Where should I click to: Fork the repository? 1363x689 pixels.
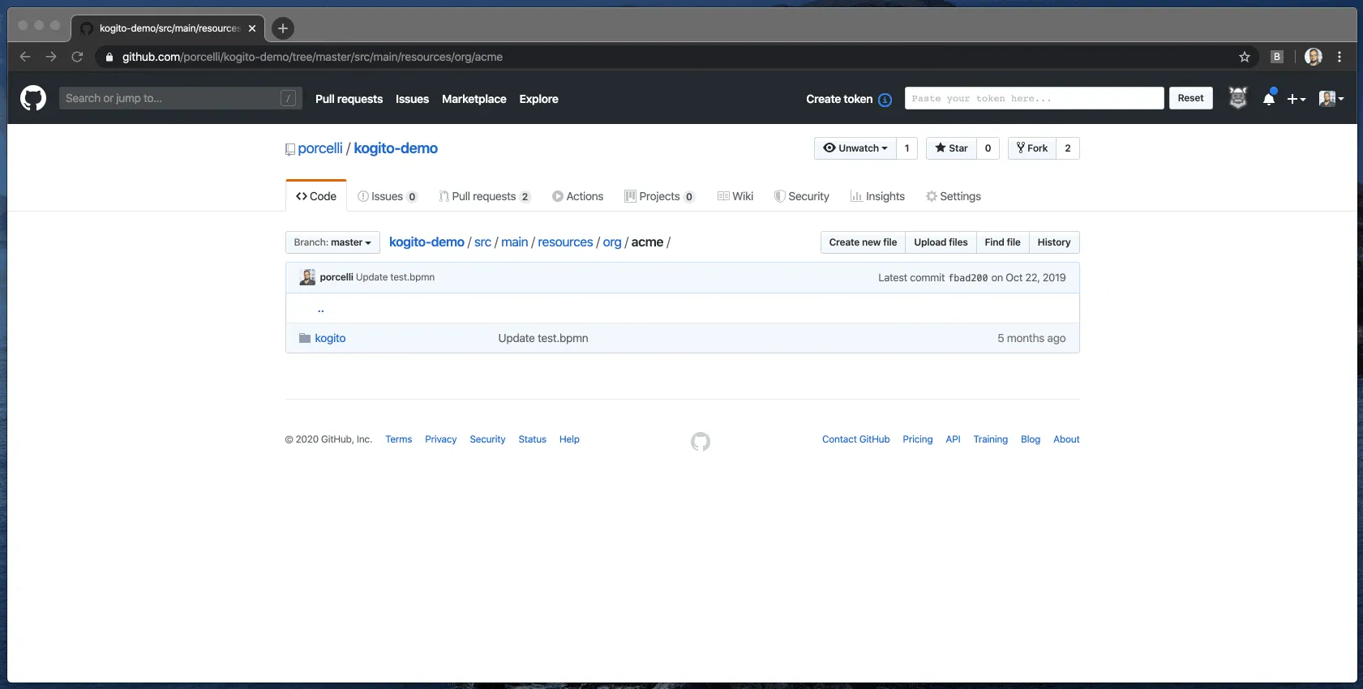click(1032, 148)
